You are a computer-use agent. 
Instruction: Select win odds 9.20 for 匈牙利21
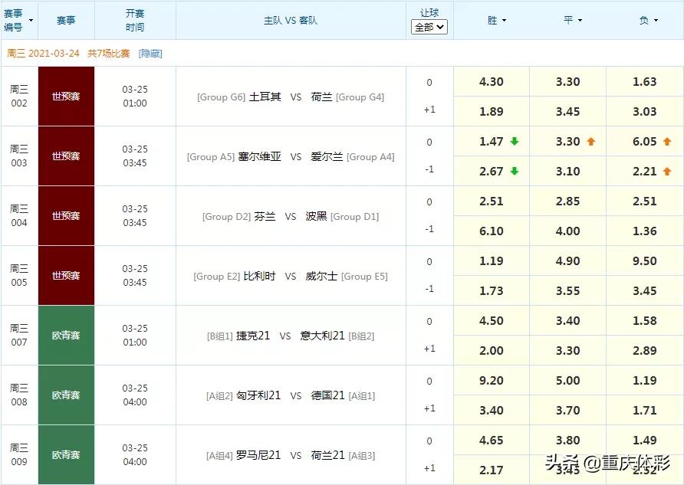pos(492,381)
